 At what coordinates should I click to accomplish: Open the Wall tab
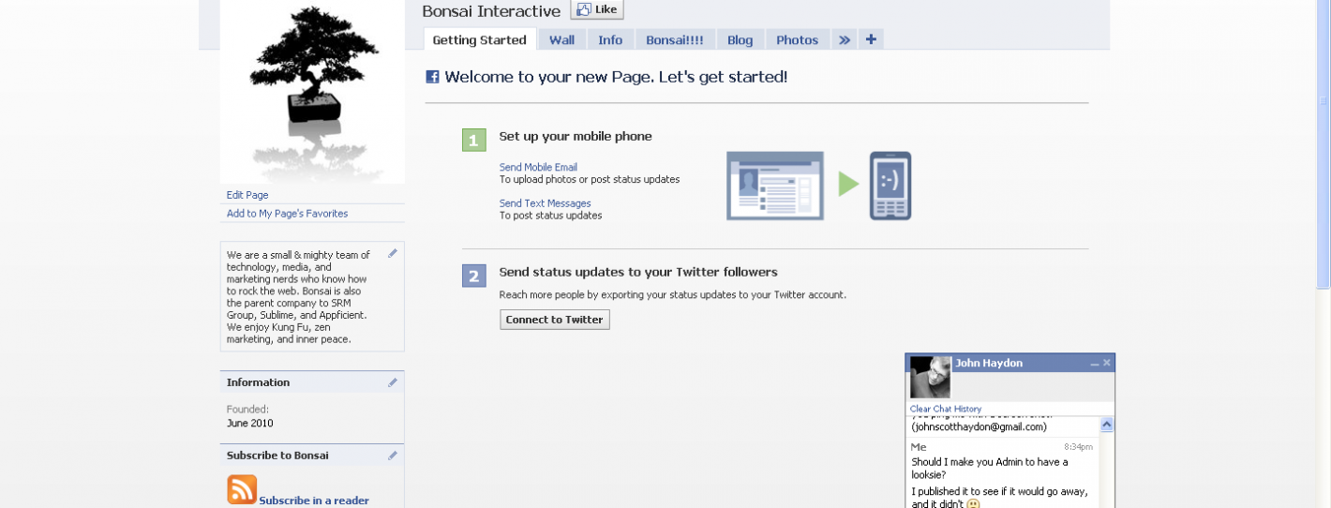pyautogui.click(x=561, y=39)
